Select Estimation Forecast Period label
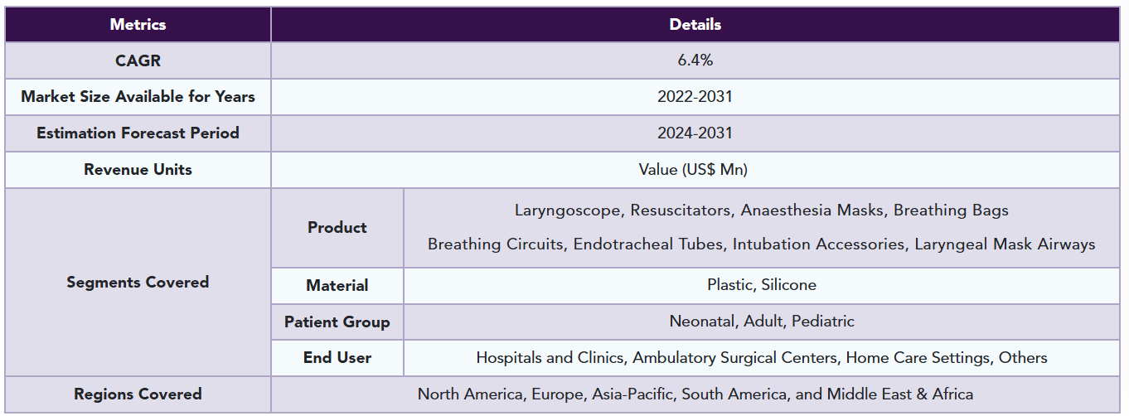The height and width of the screenshot is (416, 1129). [x=138, y=133]
